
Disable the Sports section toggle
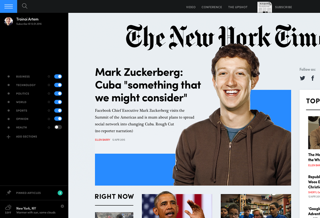58,111
